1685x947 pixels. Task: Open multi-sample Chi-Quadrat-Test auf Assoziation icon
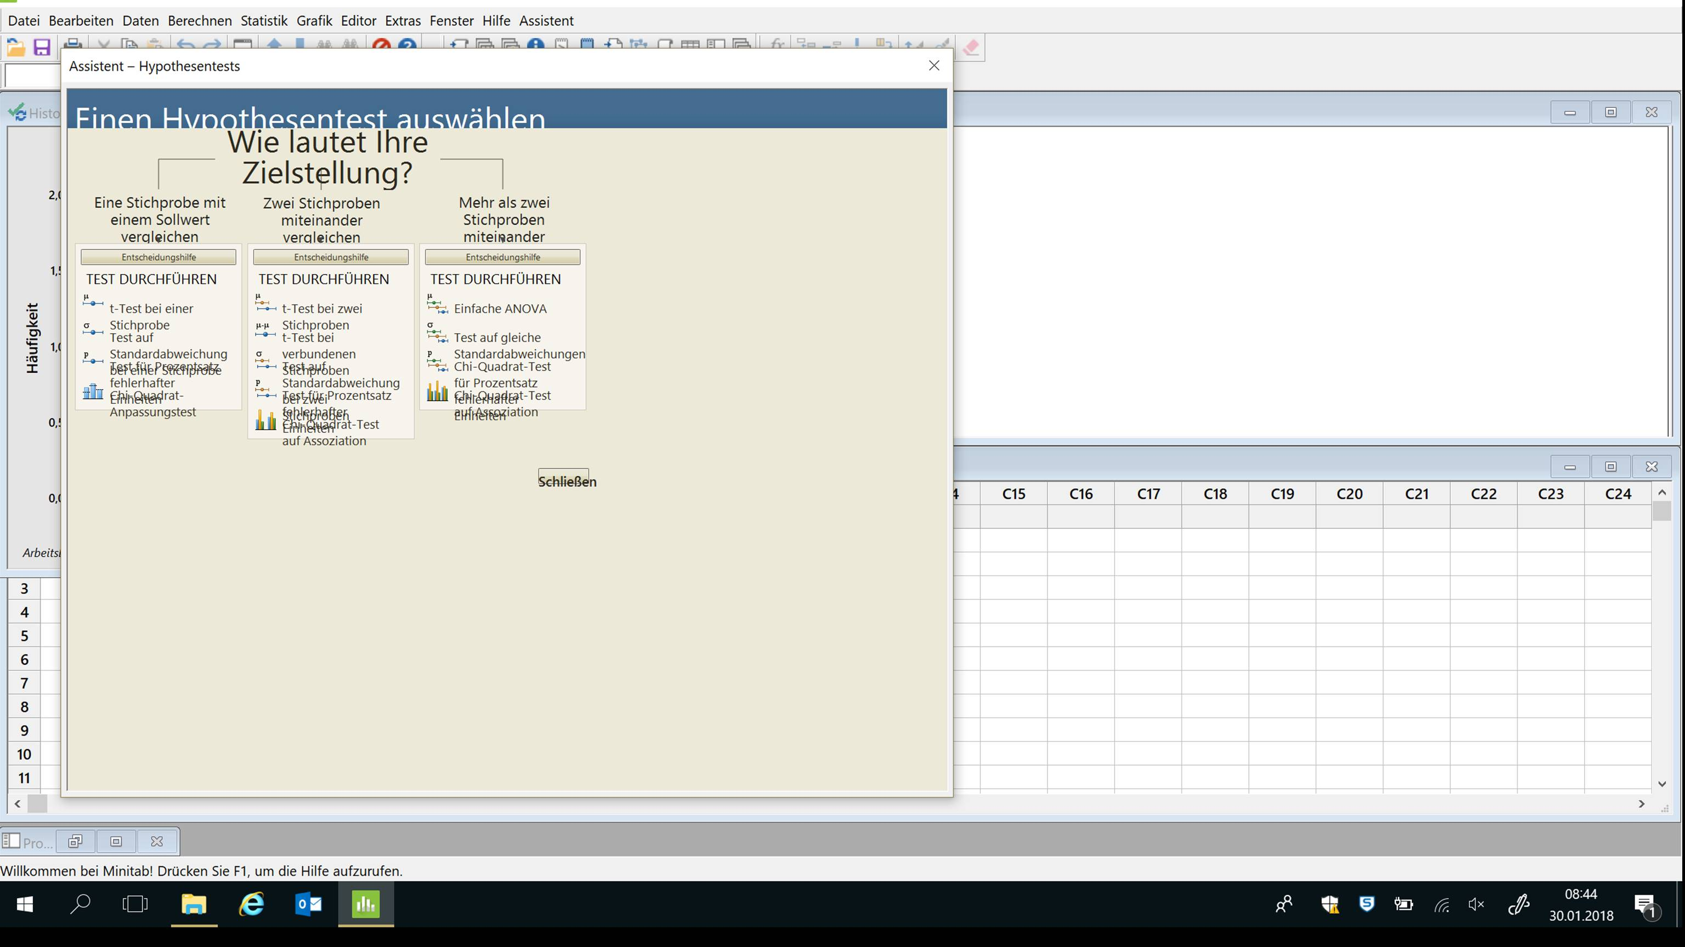coord(437,391)
